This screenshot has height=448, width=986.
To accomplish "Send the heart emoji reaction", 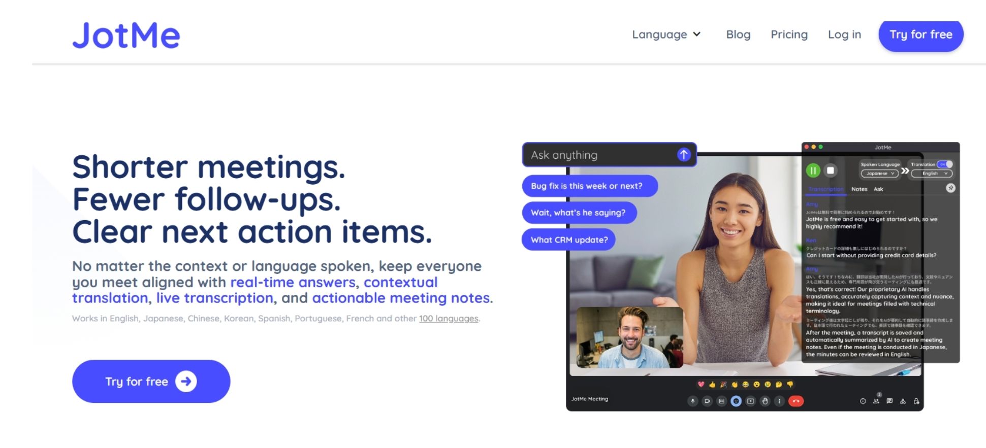I will click(x=701, y=384).
